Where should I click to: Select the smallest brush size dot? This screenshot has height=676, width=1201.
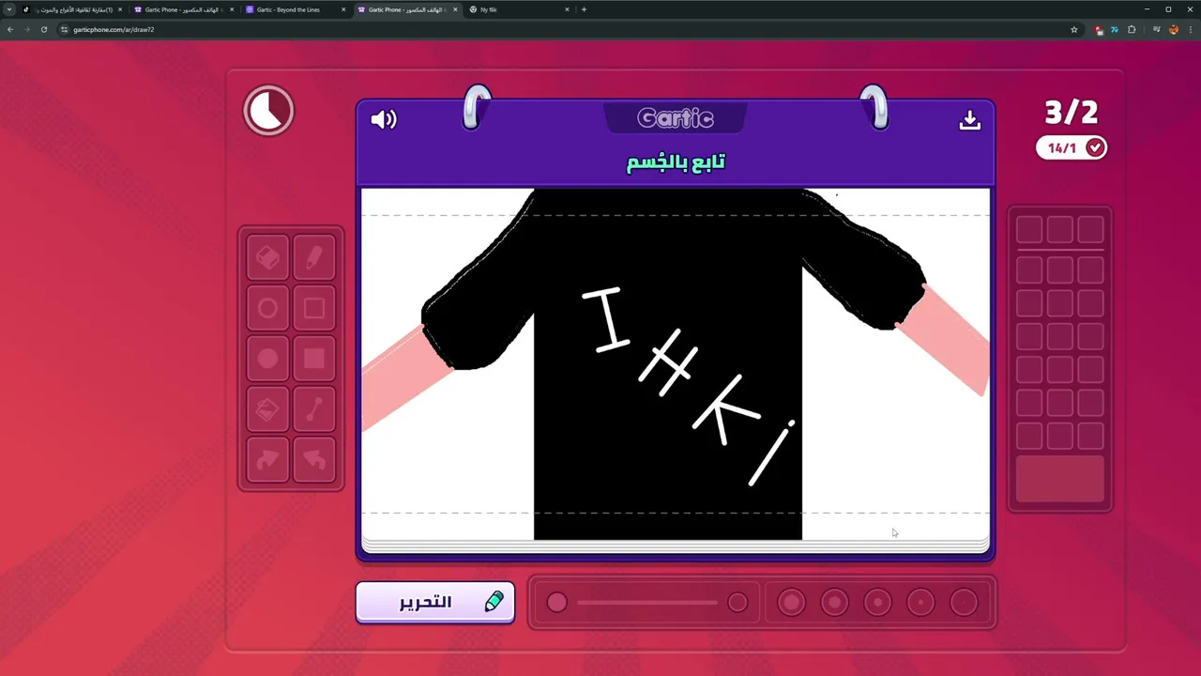point(964,603)
